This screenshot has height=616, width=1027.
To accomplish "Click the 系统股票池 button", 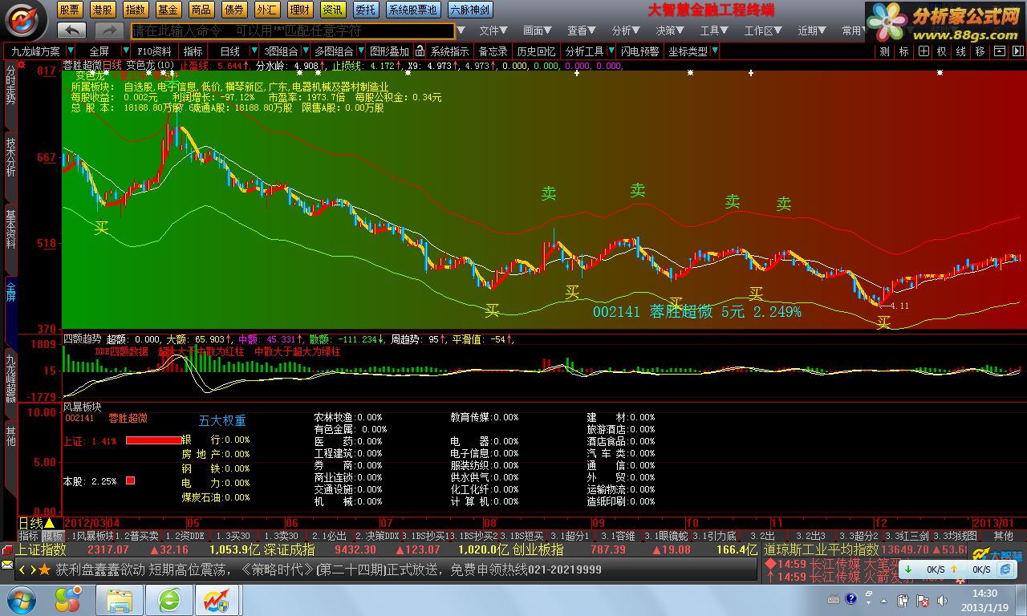I will click(x=413, y=10).
